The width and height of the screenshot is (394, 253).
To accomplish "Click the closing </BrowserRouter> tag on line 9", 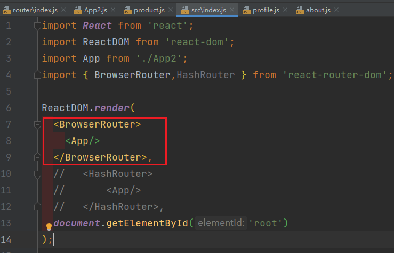I will pyautogui.click(x=100, y=157).
